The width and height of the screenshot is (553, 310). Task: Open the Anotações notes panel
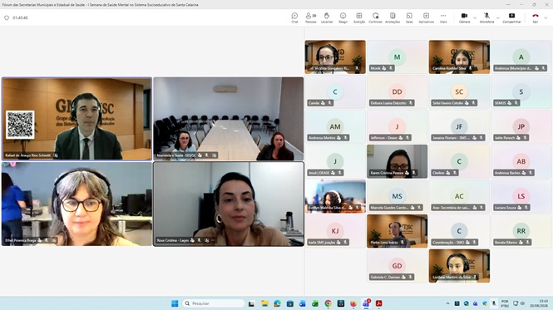(x=393, y=17)
